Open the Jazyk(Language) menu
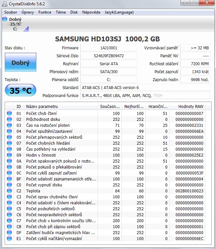216x249 pixels. pos(119,12)
